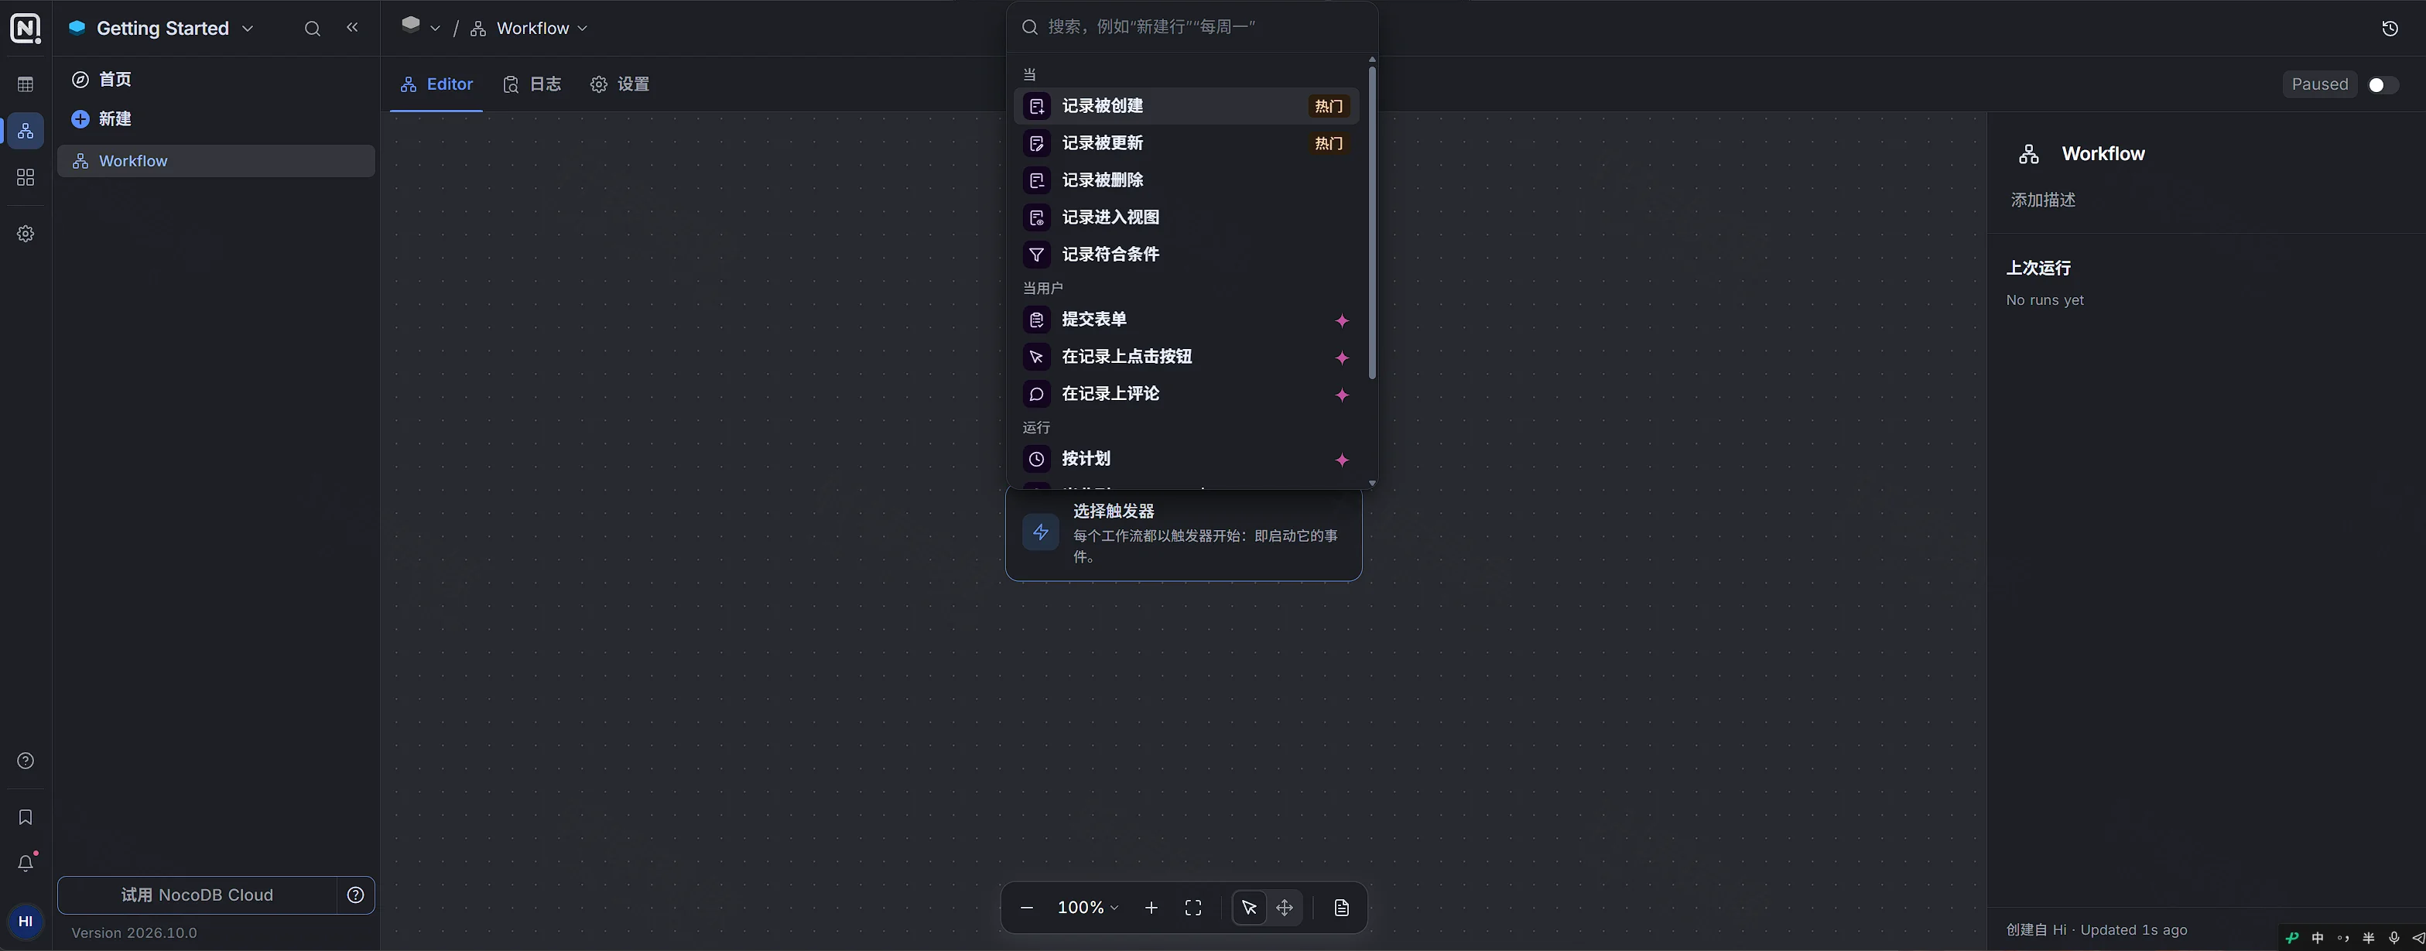Switch to the 设置 tab
Image resolution: width=2426 pixels, height=951 pixels.
620,84
